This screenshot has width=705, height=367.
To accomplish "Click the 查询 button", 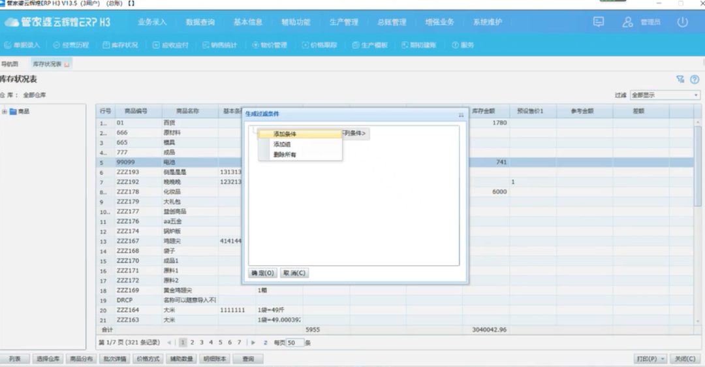I will coord(248,359).
